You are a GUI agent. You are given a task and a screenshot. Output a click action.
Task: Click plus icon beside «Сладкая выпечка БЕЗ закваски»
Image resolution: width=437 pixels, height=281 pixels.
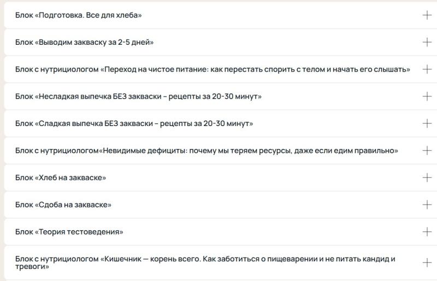pyautogui.click(x=427, y=123)
